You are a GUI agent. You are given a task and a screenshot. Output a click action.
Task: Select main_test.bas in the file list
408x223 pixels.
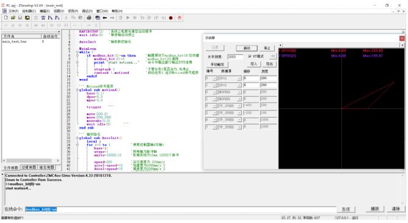tap(15, 41)
